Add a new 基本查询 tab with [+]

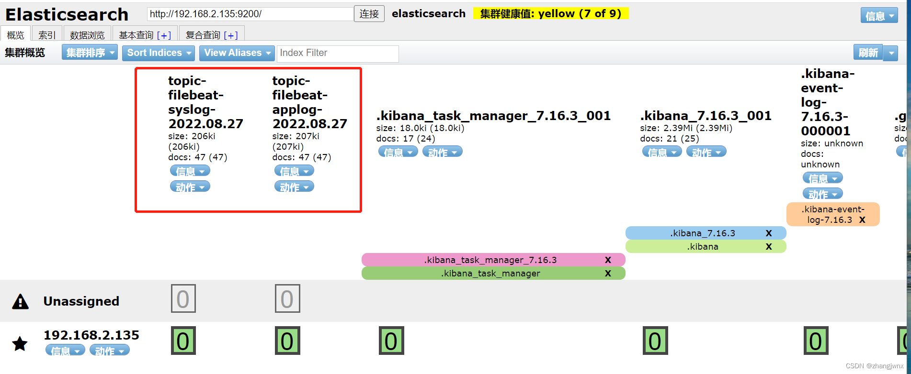(164, 35)
